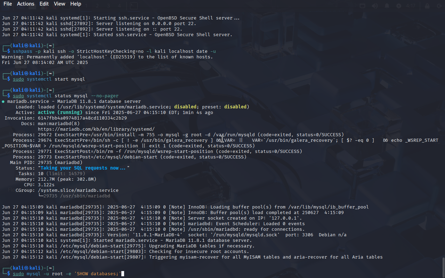Click the Main PID '29735 (mariadbd)' value
The width and height of the screenshot is (445, 278).
60,163
